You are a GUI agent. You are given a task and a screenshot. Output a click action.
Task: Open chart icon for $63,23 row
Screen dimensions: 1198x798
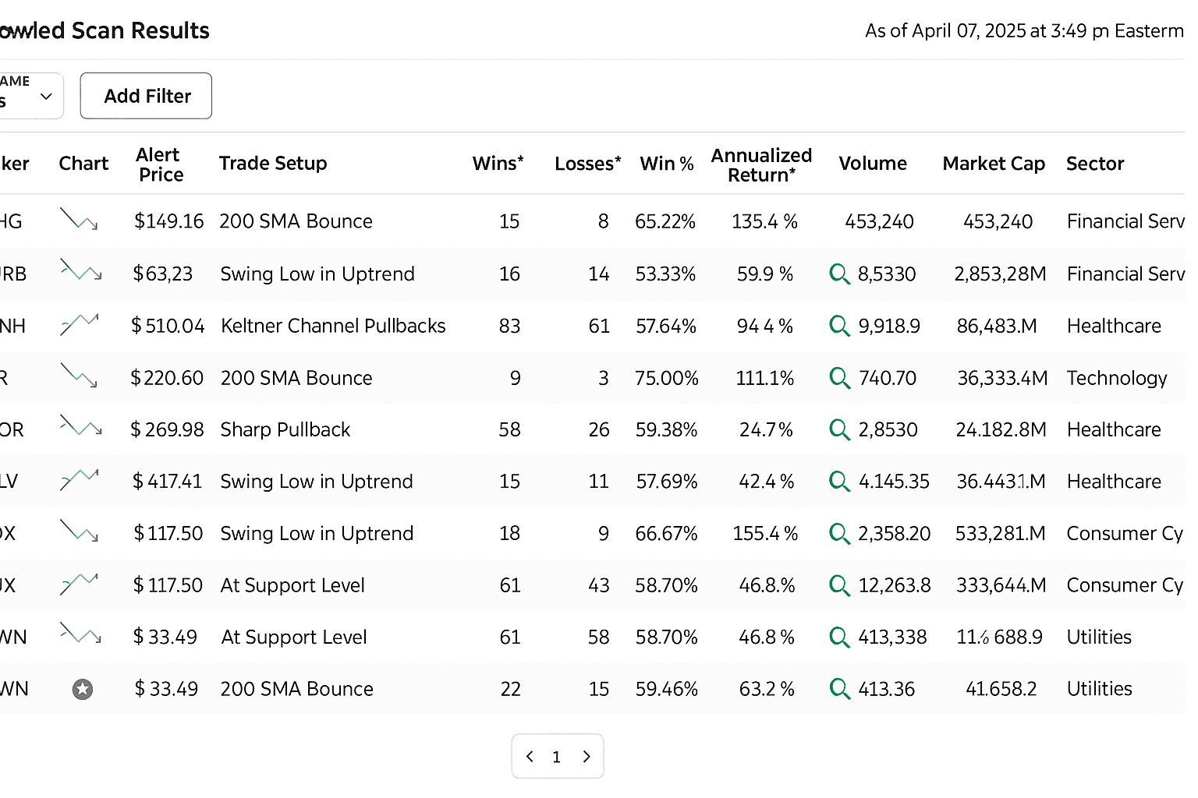coord(80,271)
